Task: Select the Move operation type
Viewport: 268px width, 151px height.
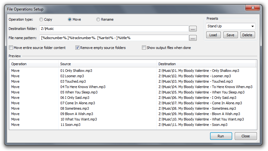Action: click(x=70, y=20)
